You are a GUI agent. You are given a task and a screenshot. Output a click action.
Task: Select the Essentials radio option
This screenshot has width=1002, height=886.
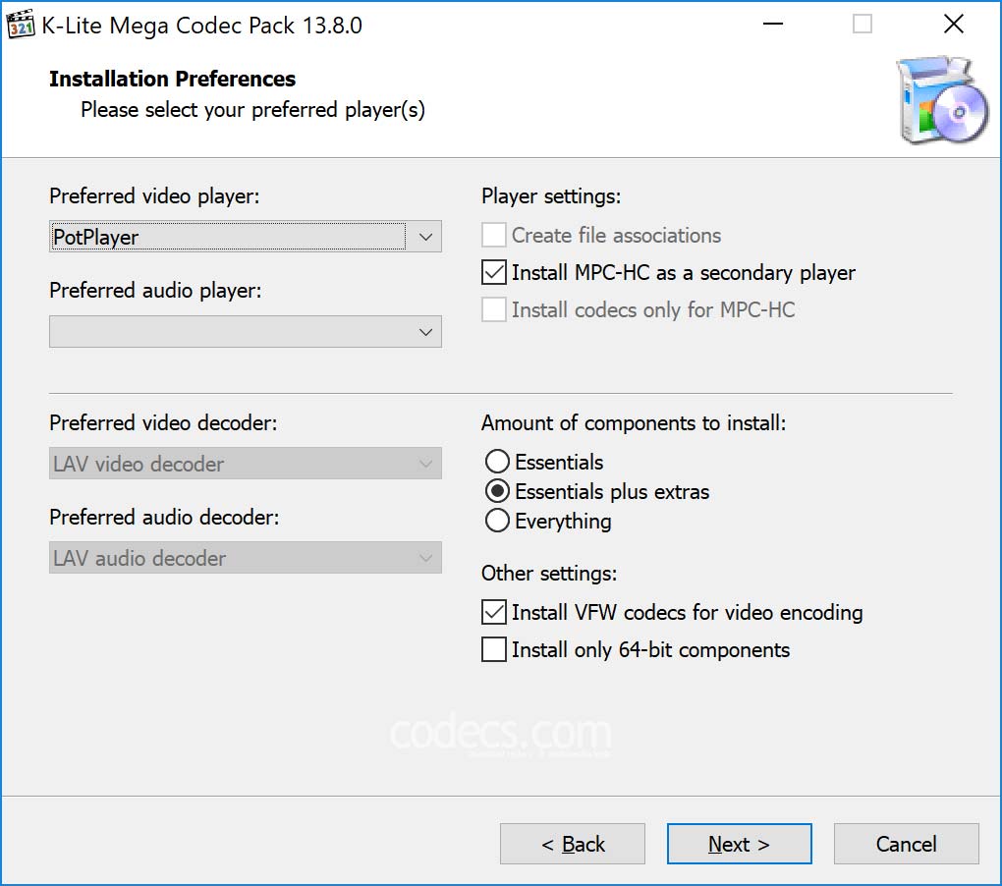498,462
